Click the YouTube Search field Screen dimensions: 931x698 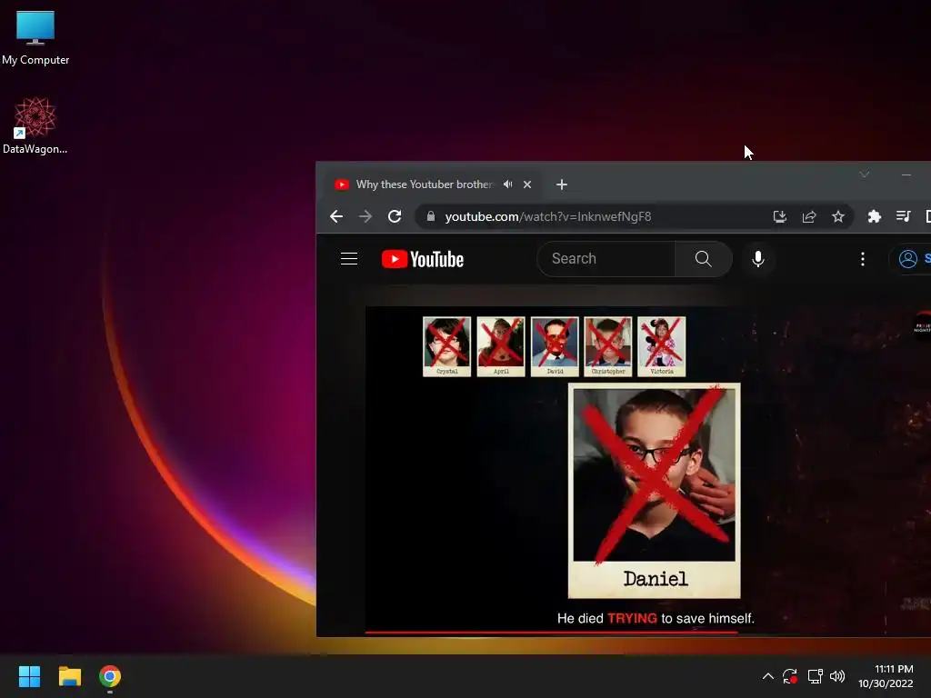coord(606,259)
